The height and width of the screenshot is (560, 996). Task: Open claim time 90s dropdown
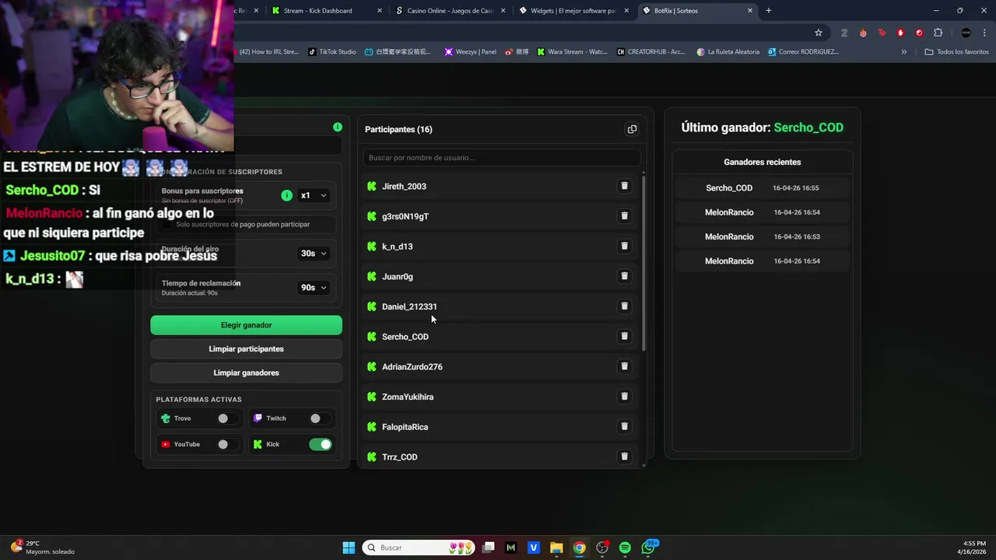click(314, 288)
